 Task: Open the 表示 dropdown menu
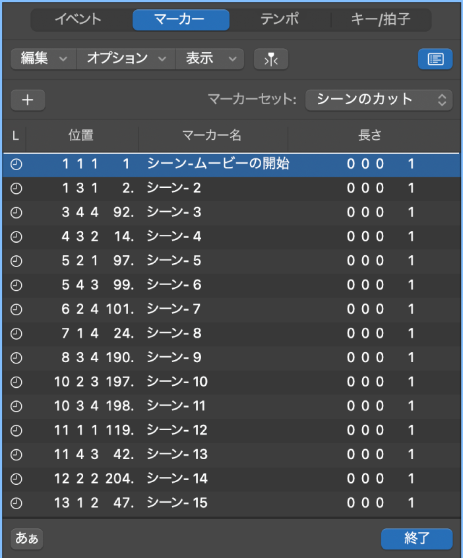coord(209,59)
